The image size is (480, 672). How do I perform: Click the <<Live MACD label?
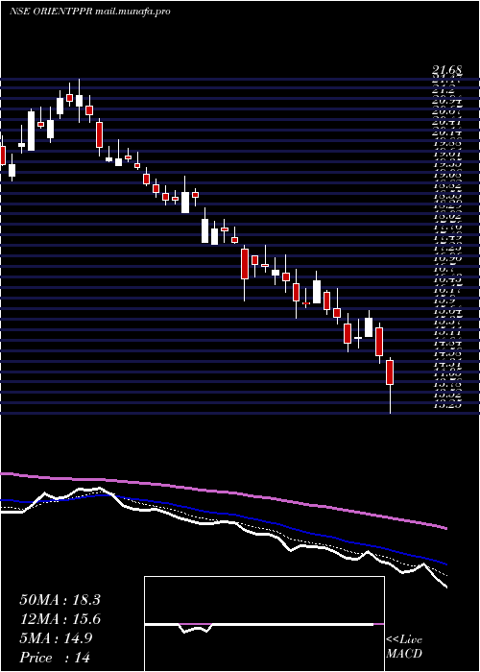404,647
